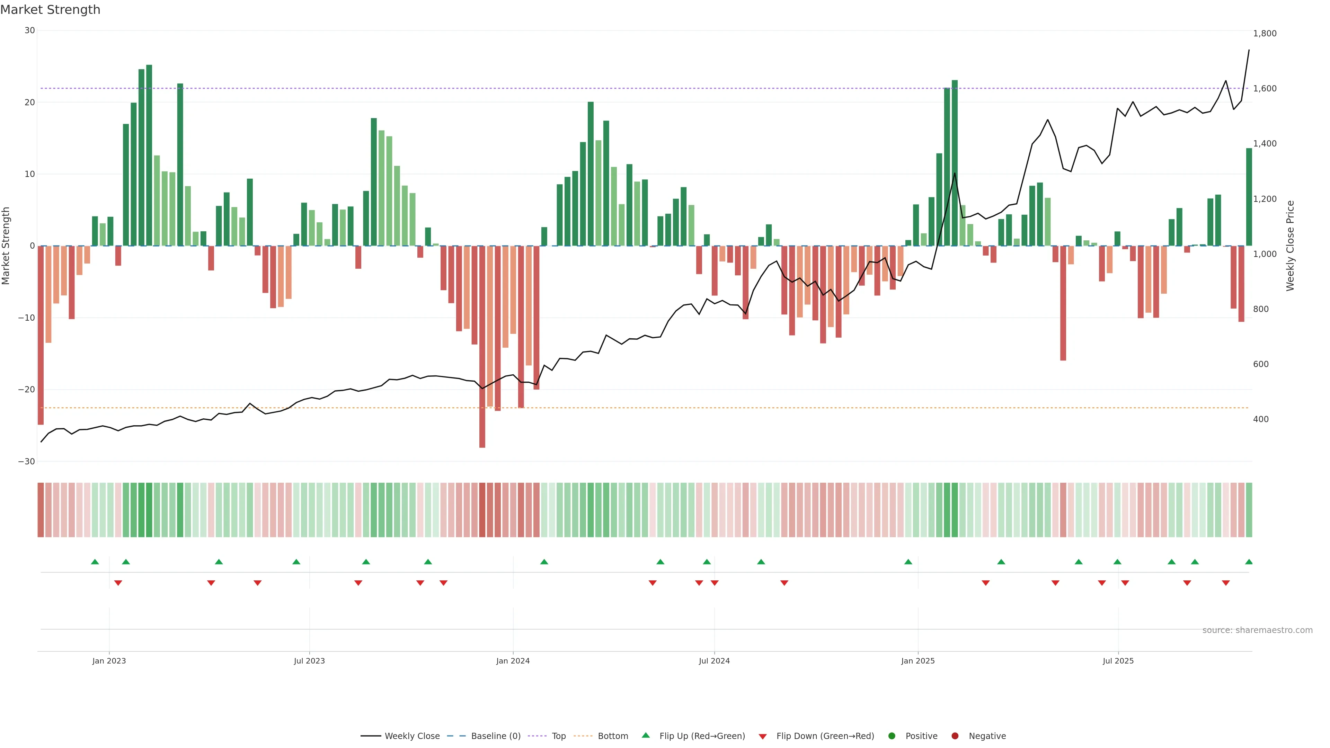
Task: Click the green Positive legend dot
Action: pos(892,736)
